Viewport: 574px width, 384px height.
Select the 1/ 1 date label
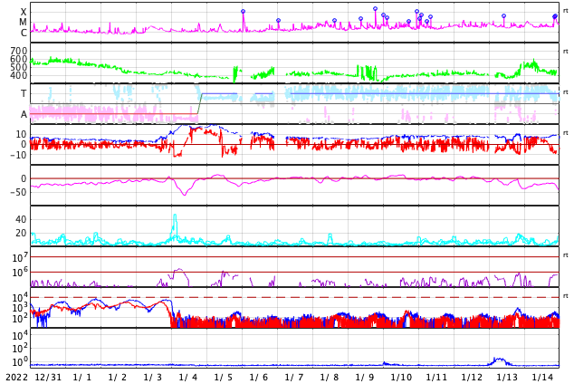coord(82,378)
